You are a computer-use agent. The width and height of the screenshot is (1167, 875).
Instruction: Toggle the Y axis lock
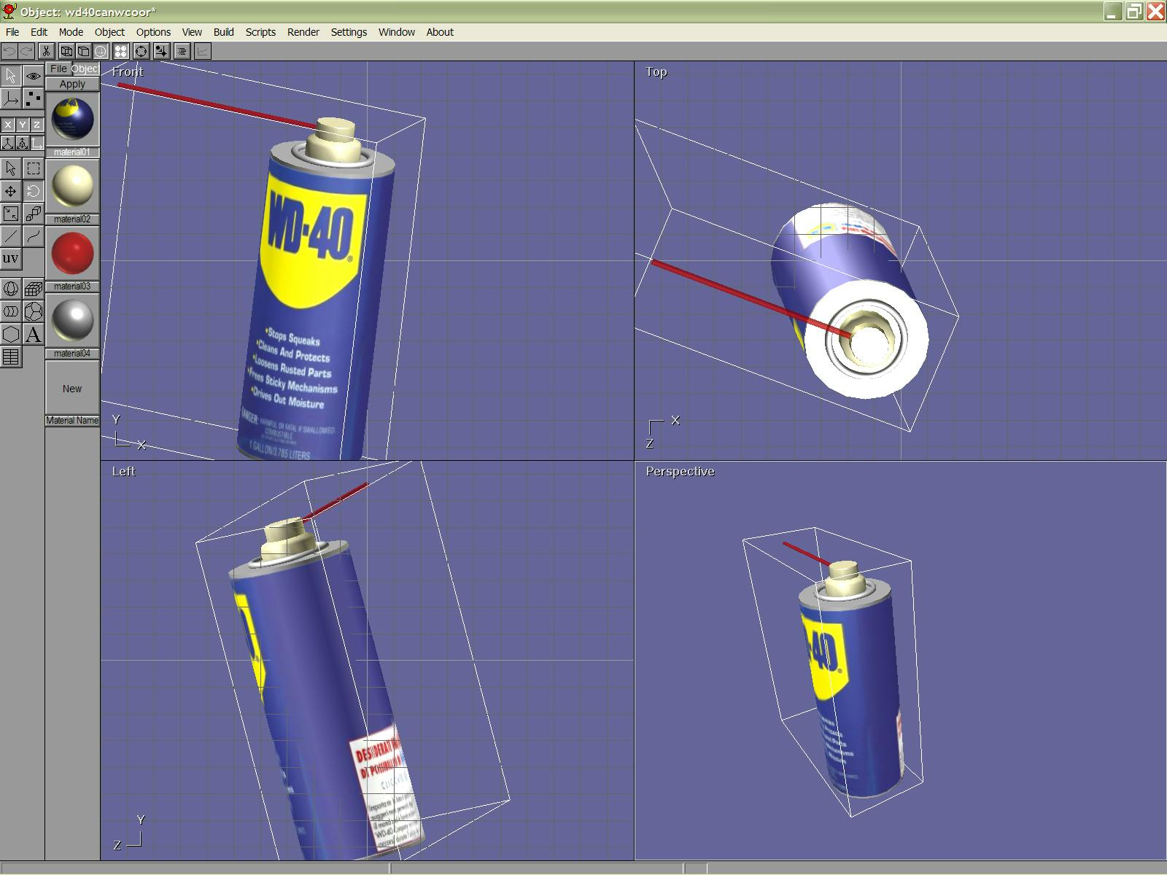click(x=22, y=125)
